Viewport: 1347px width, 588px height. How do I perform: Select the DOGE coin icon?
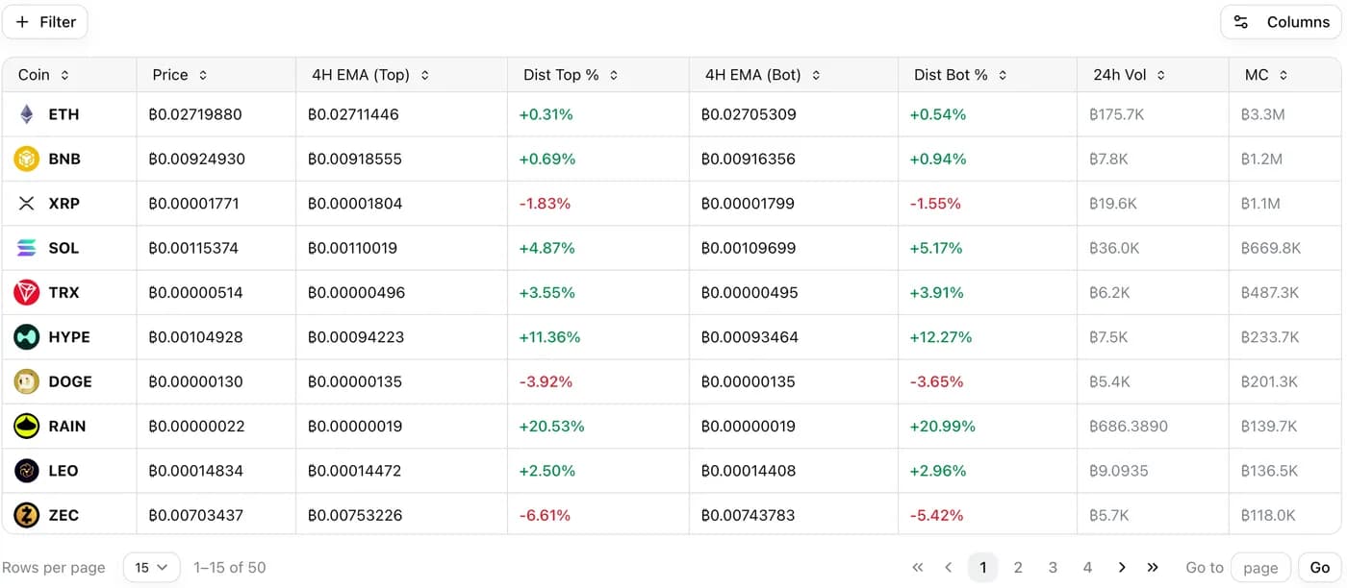(27, 381)
